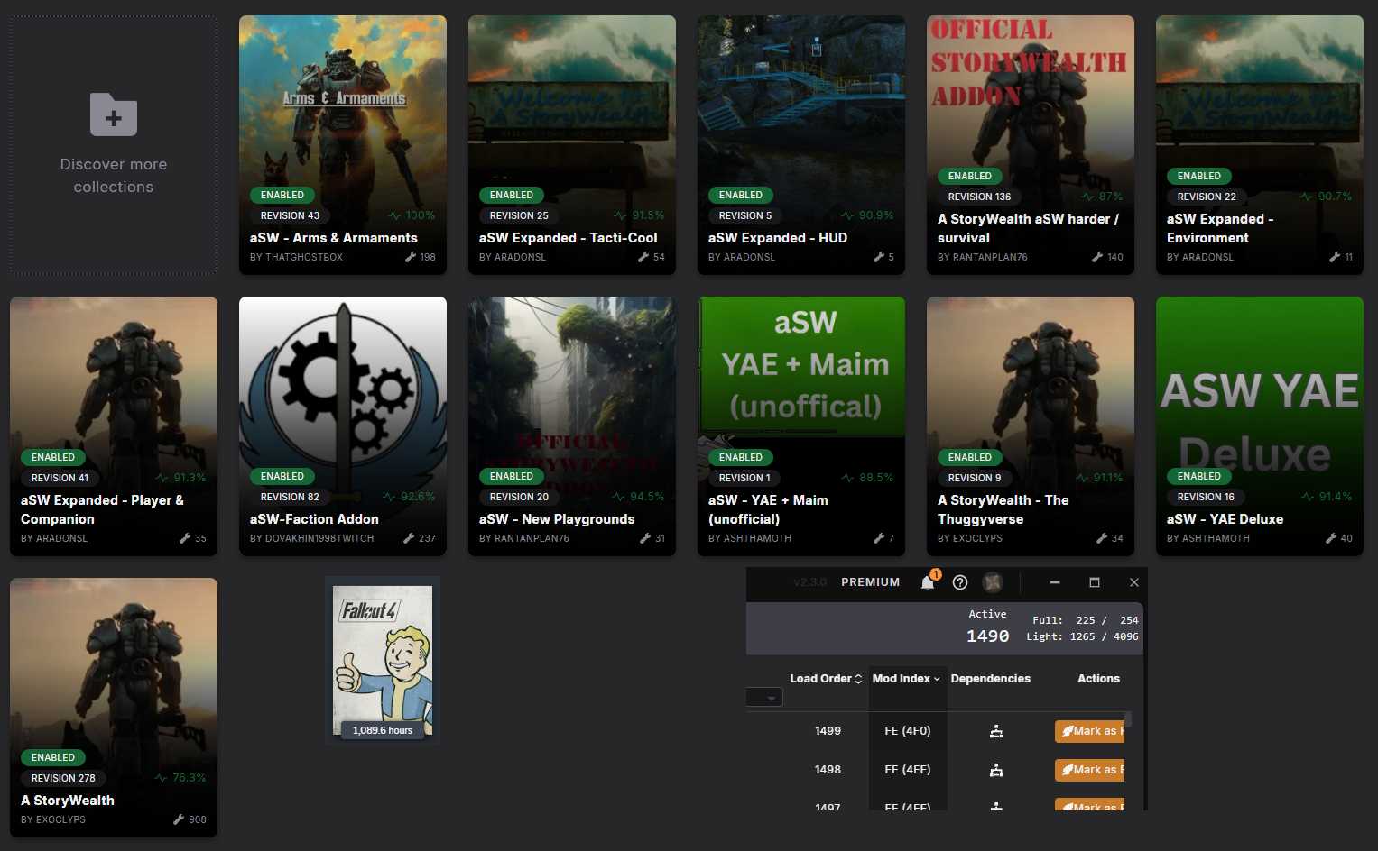Click wrench icon on aSW-Faction Addon card
The height and width of the screenshot is (851, 1378).
[x=409, y=538]
